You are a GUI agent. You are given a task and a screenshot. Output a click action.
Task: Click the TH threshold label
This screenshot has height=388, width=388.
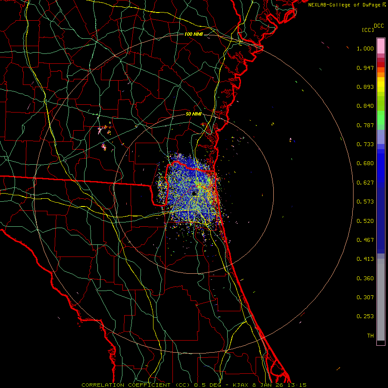pyautogui.click(x=370, y=336)
